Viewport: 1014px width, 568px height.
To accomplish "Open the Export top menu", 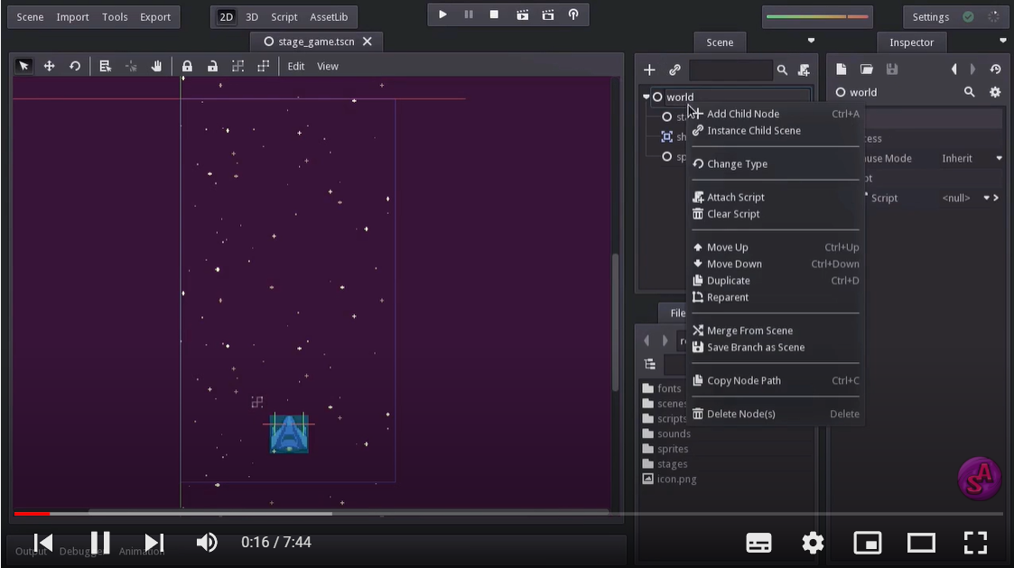I will point(155,17).
